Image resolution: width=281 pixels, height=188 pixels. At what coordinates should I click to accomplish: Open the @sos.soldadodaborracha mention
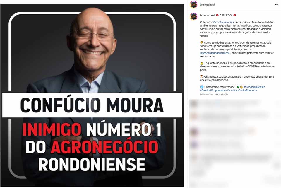click(x=215, y=53)
